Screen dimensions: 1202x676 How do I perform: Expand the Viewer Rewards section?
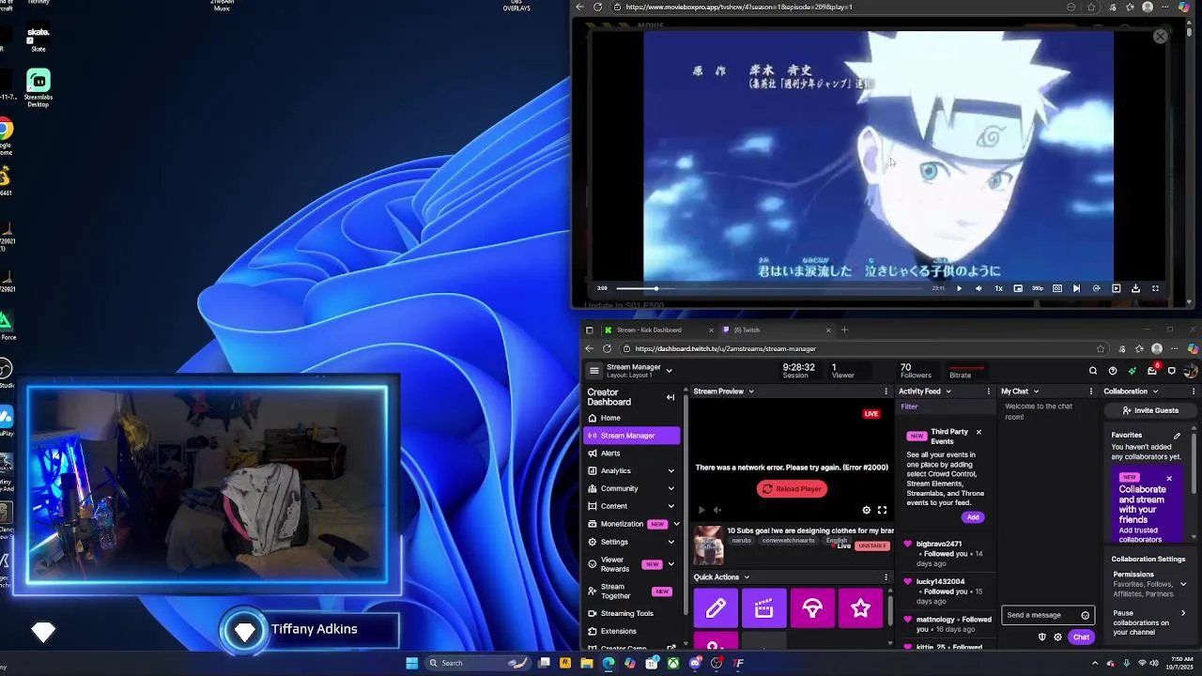631,564
